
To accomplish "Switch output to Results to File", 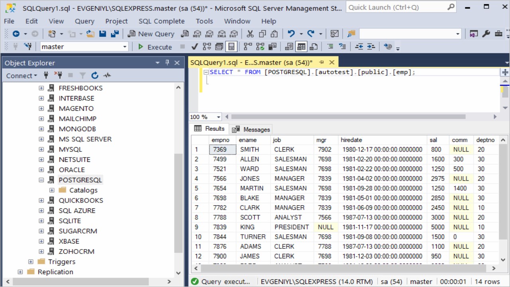I will (314, 47).
